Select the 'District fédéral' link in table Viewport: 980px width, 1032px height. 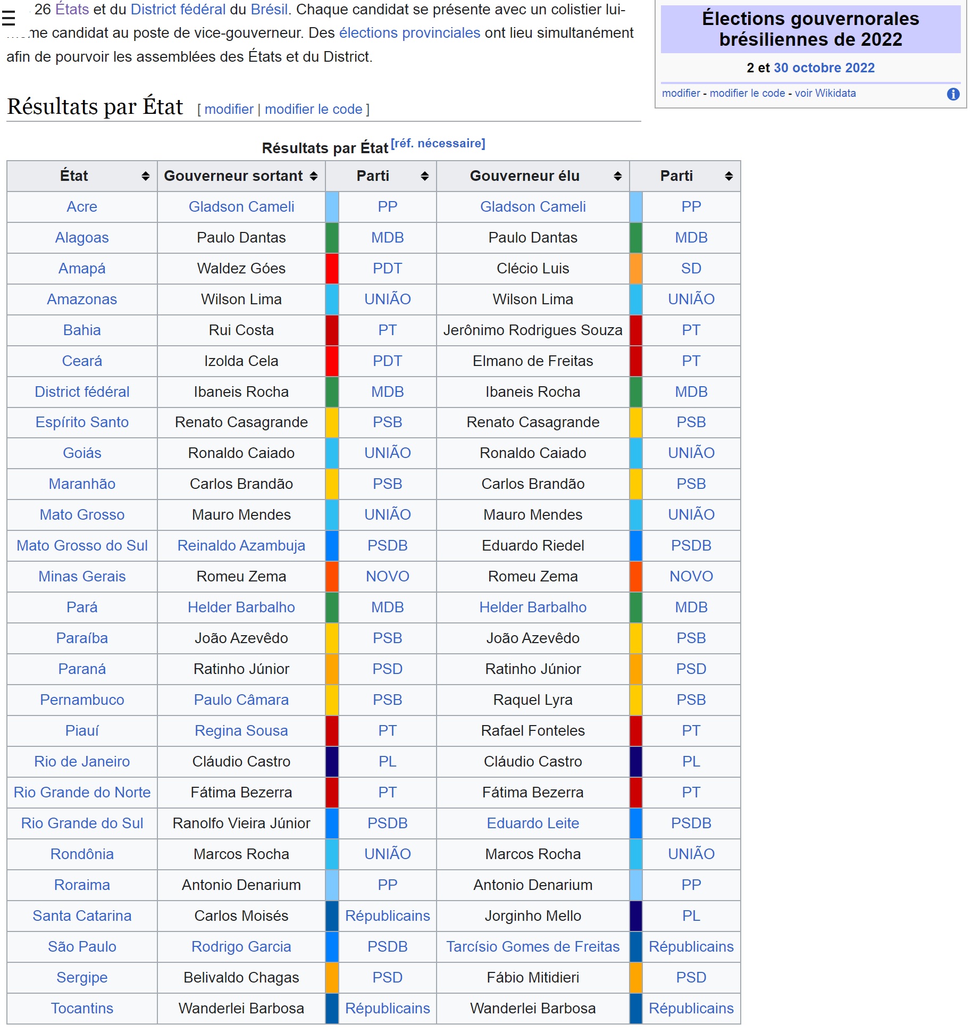tap(82, 392)
